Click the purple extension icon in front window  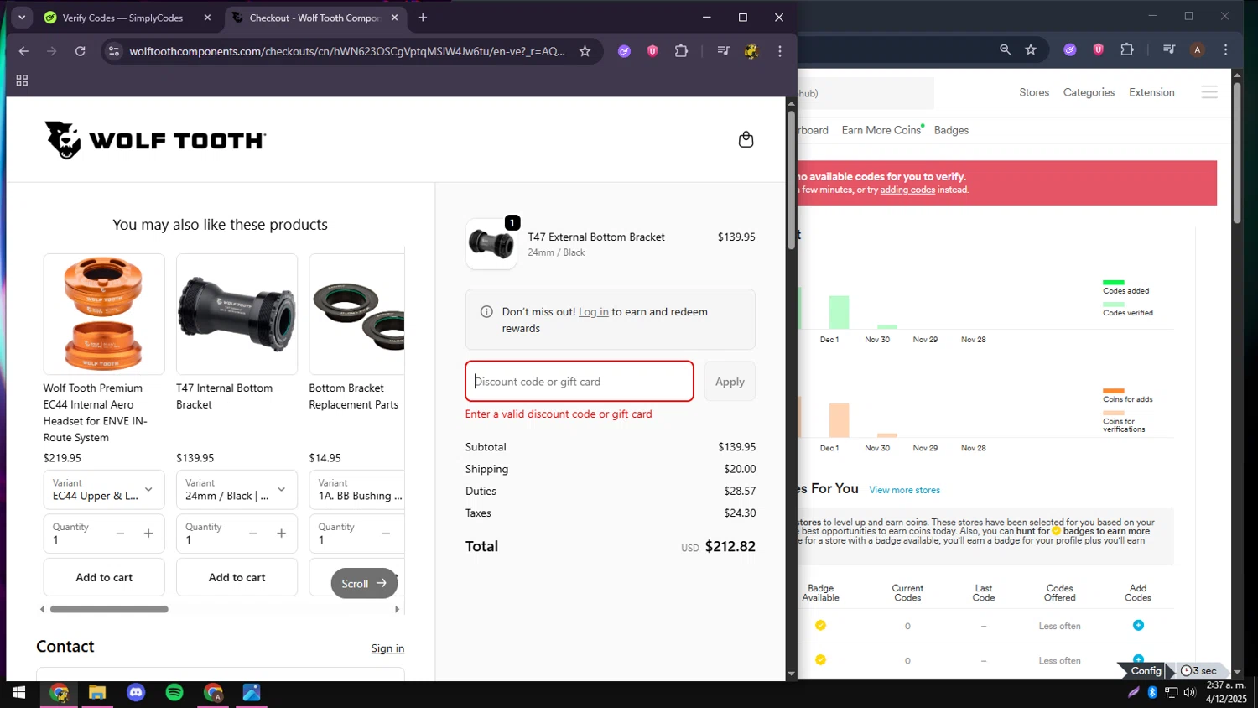pos(624,51)
